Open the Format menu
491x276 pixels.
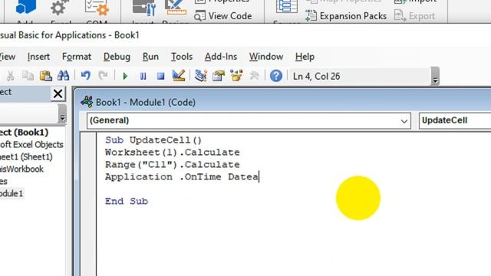tap(77, 57)
